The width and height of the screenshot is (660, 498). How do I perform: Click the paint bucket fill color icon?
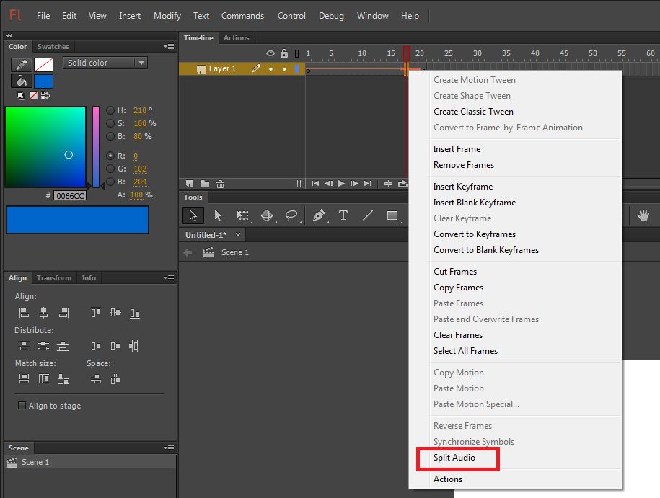pyautogui.click(x=22, y=81)
